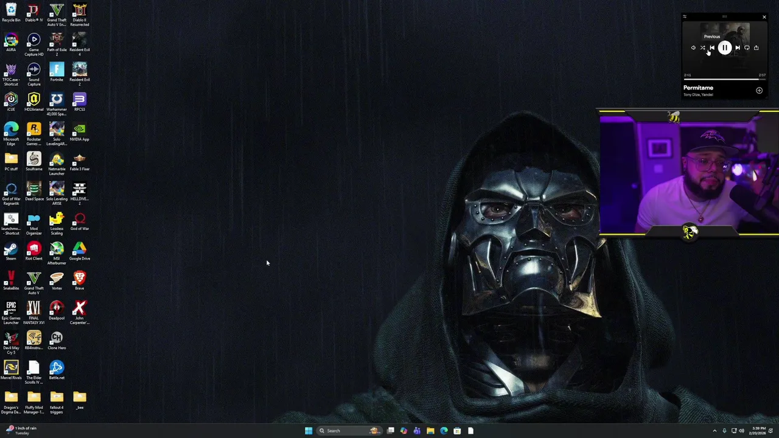Viewport: 779px width, 438px height.
Task: Mute the mini player volume
Action: click(693, 47)
